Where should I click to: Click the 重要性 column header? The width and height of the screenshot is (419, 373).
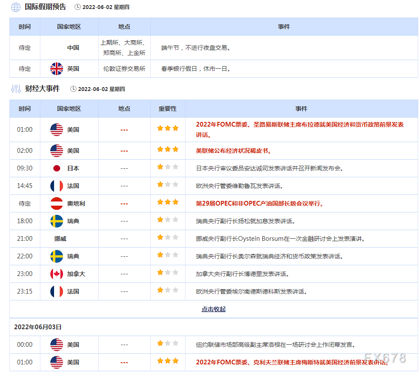167,109
